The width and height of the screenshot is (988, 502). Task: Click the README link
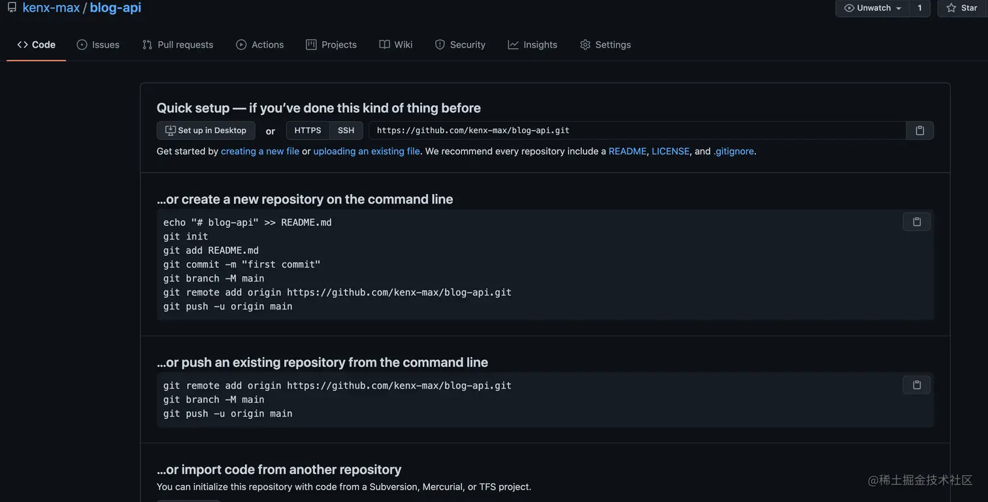point(627,151)
